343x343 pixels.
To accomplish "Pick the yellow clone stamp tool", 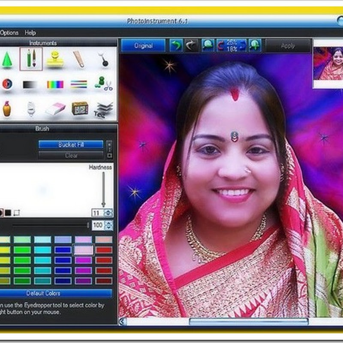I will tap(55, 59).
